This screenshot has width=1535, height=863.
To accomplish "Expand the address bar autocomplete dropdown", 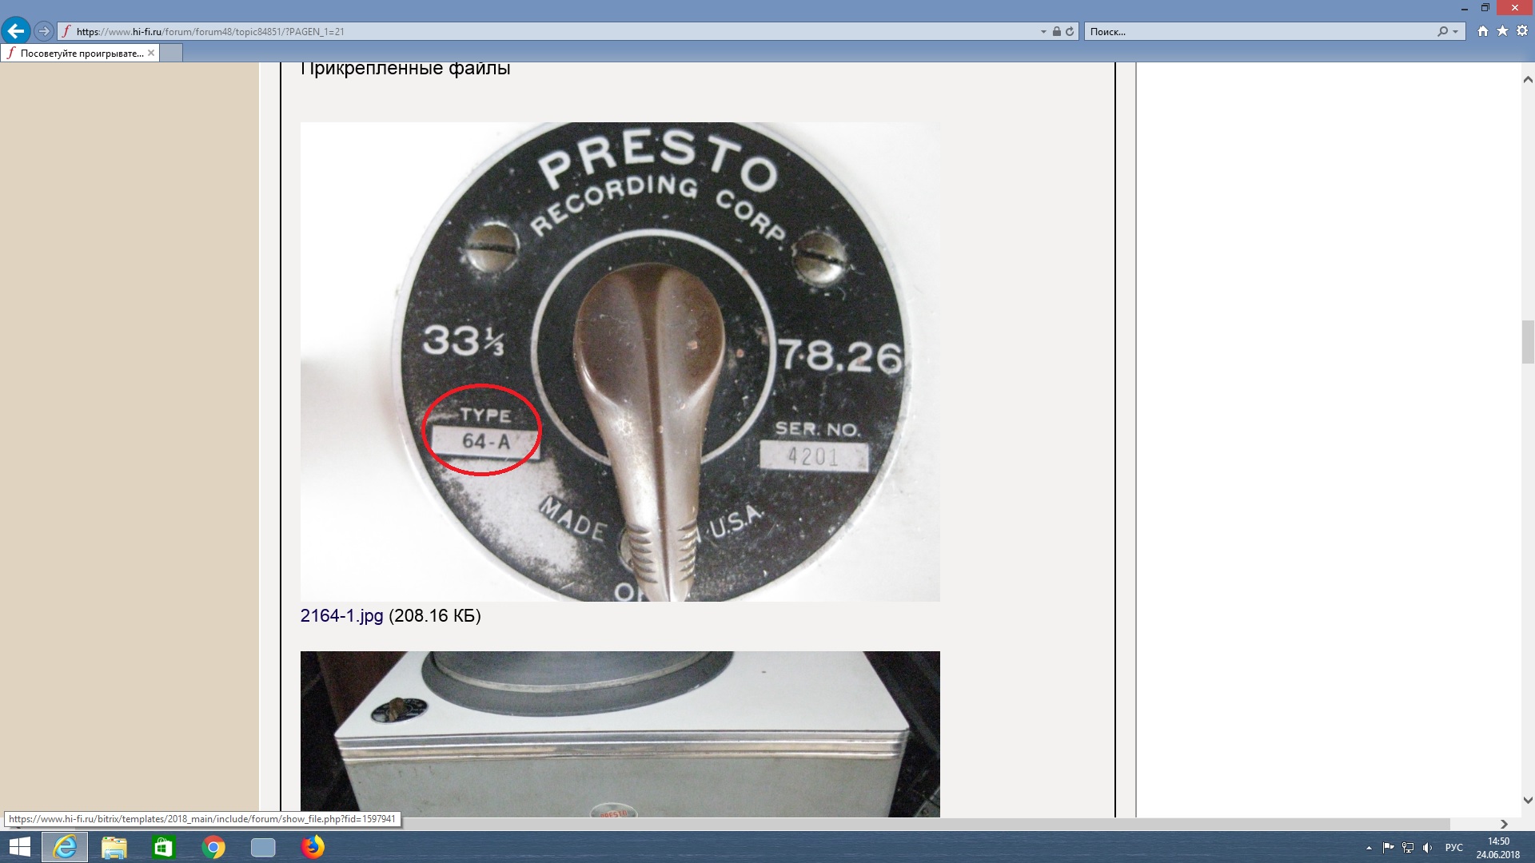I will click(1043, 32).
